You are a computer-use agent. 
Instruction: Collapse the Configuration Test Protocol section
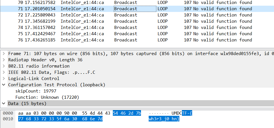[3, 85]
